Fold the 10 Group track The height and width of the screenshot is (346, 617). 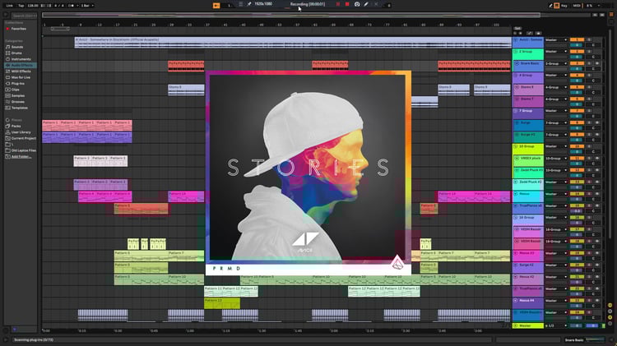pos(516,146)
